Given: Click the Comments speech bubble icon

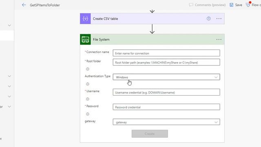Looking at the screenshot, I should [191, 5].
